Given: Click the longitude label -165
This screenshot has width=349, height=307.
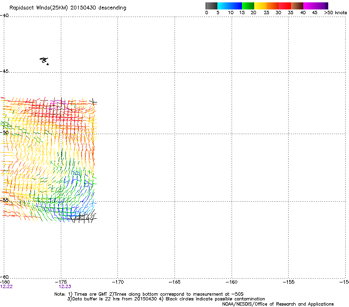Looking at the screenshot, I should [174, 282].
